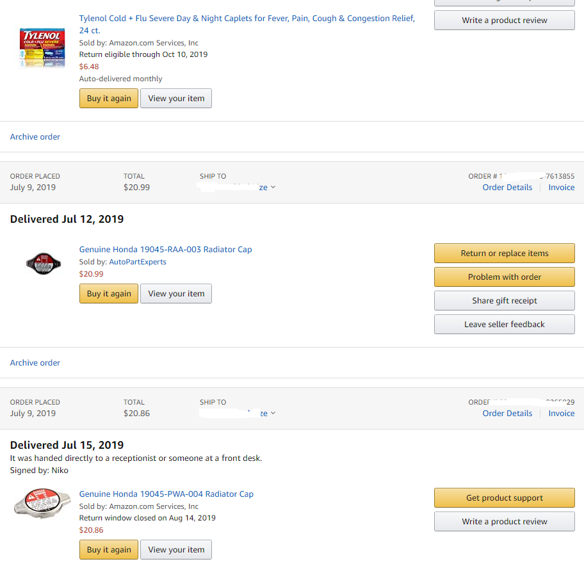Click Problem with order button
The width and height of the screenshot is (584, 564).
click(504, 277)
